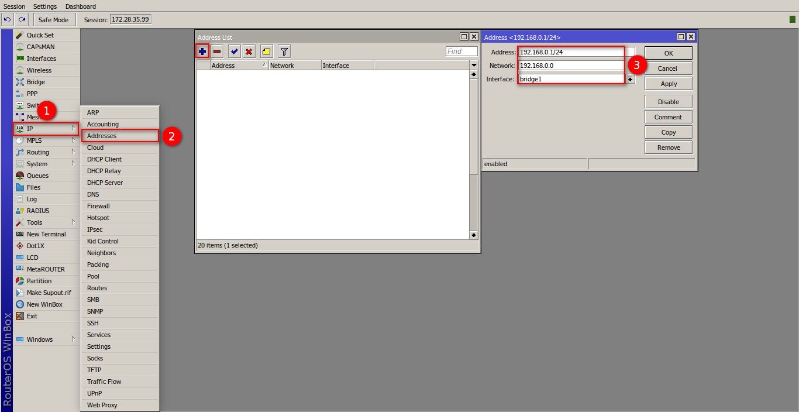
Task: Click the blue plus add address icon
Action: [202, 51]
